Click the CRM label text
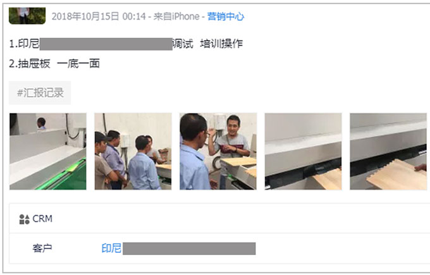Image resolution: width=430 pixels, height=275 pixels. tap(42, 219)
